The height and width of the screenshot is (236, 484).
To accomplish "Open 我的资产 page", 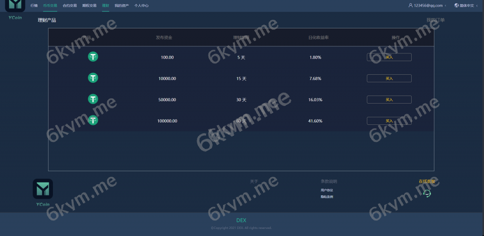I will 121,6.
